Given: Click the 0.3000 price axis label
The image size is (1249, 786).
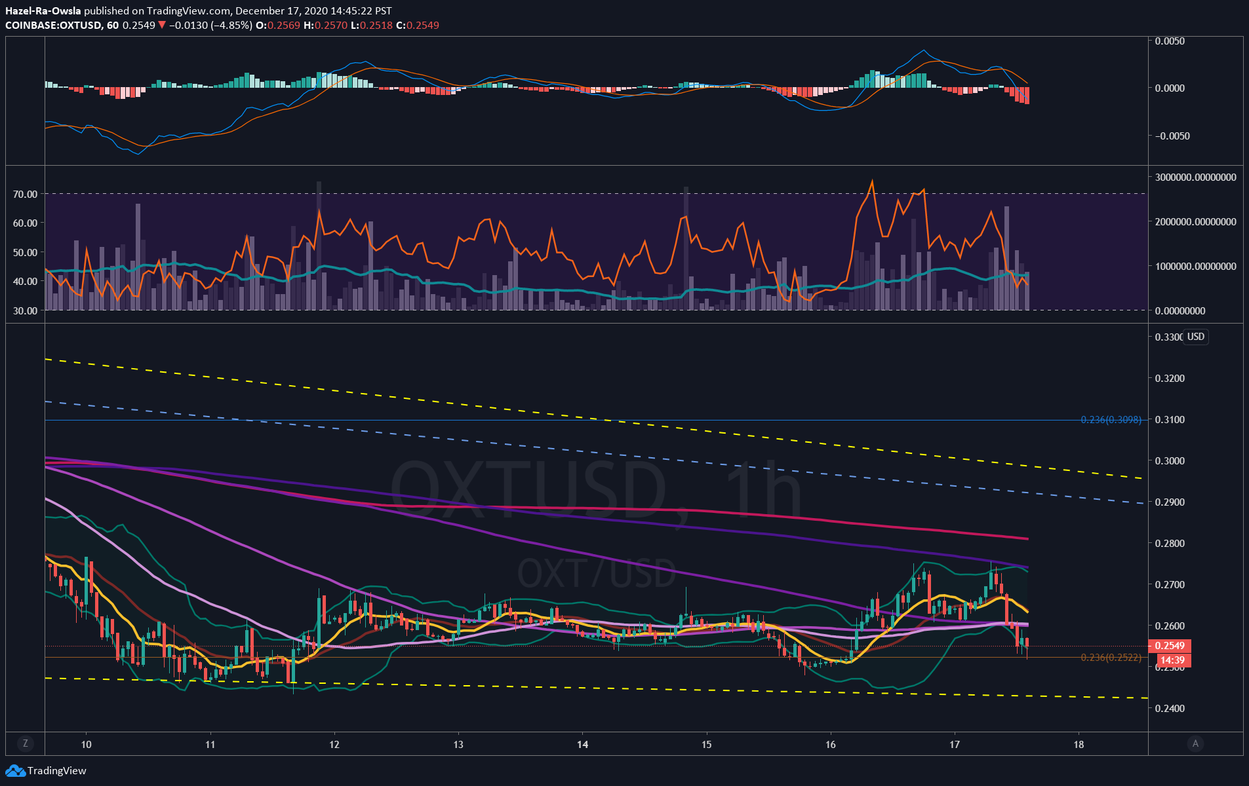Looking at the screenshot, I should (1170, 461).
